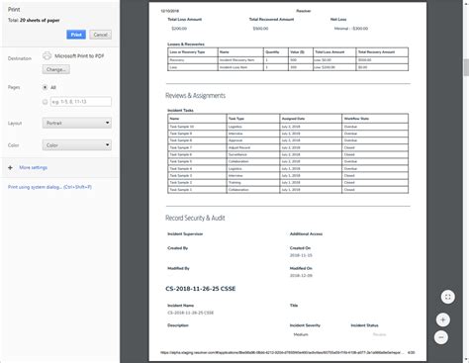The image size is (469, 363).
Task: Zoom in the preview with plus button
Action: point(442,319)
